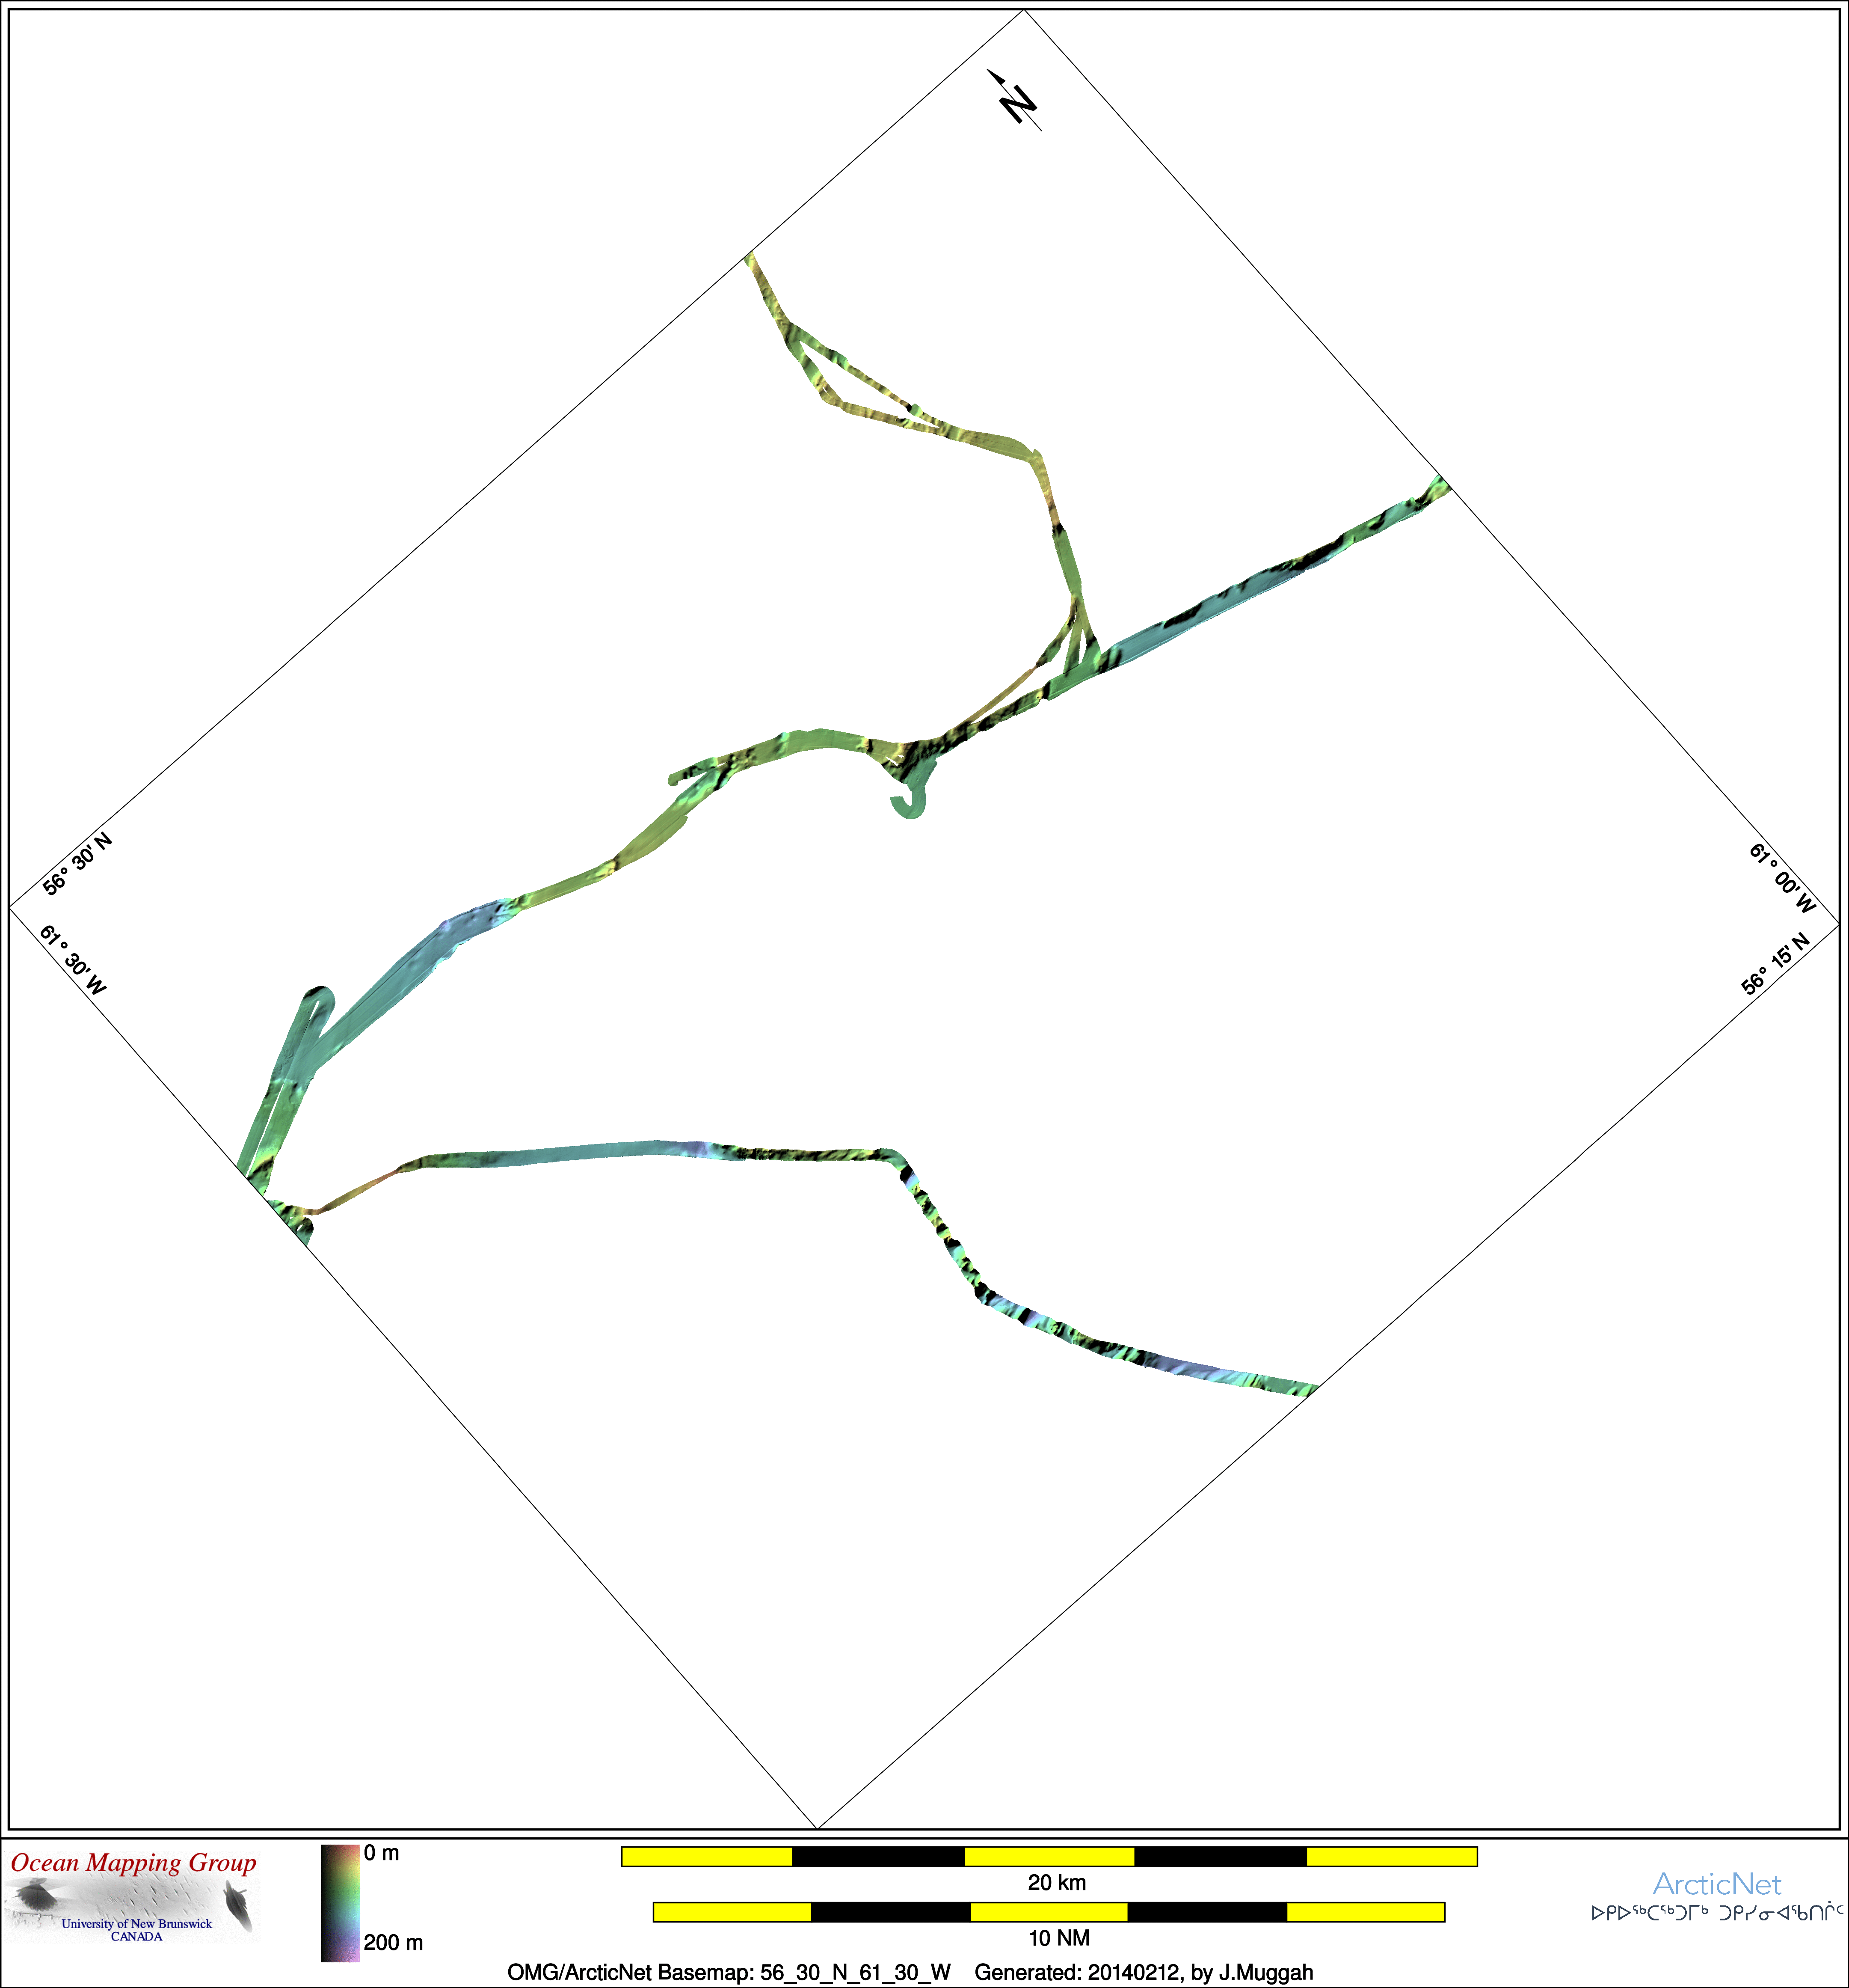Click the 20 km scale bar
Screen dimensions: 1849x1988
click(x=1049, y=1856)
